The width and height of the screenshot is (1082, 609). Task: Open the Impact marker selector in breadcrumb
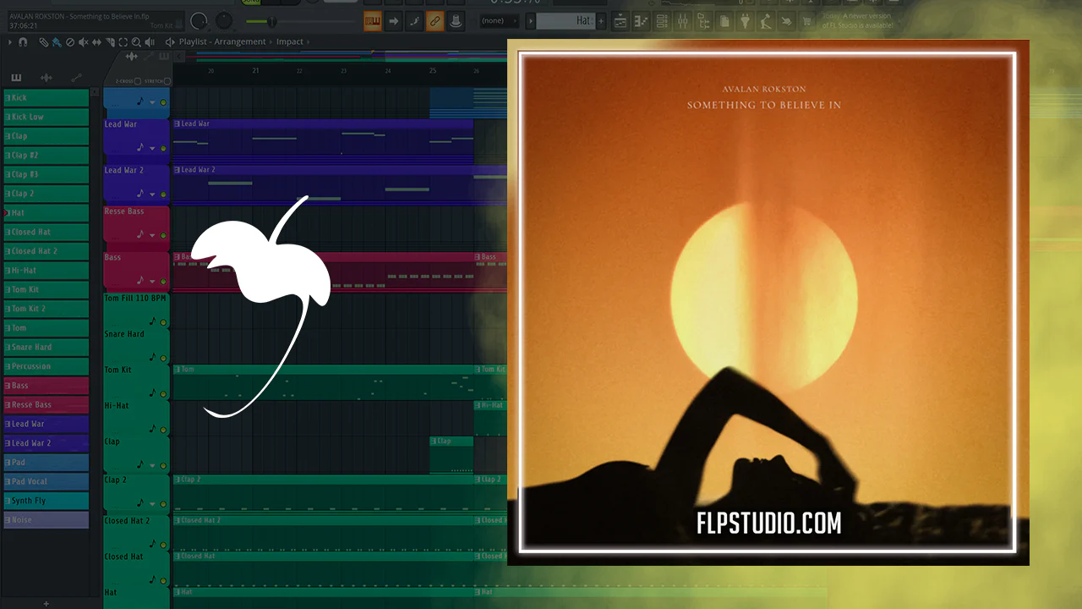point(290,41)
